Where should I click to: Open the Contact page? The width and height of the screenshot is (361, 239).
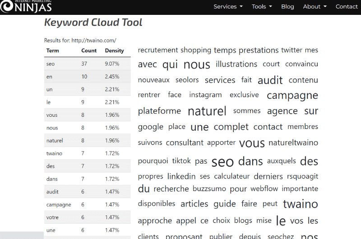[x=347, y=7]
